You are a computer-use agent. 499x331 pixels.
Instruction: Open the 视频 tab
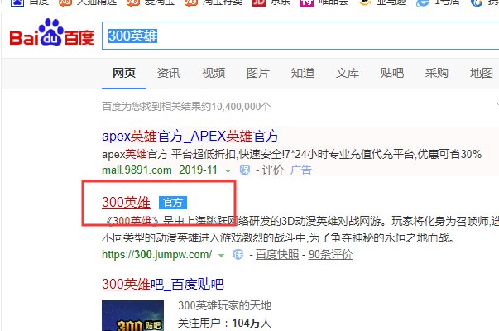pos(214,73)
